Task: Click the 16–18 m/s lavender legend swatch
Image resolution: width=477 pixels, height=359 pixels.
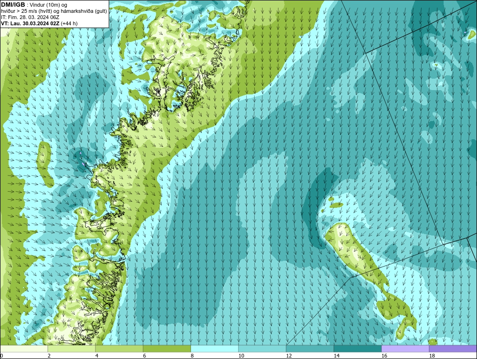Action: 405,349
